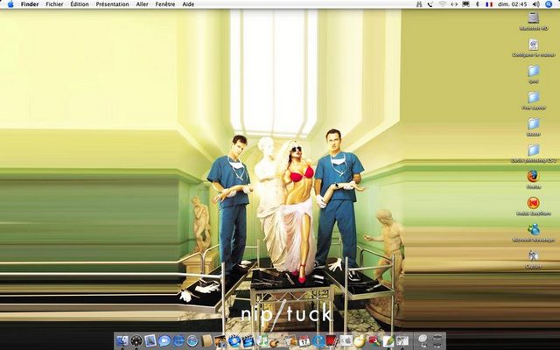
Task: Open Dashboard from the Dock
Action: (x=136, y=340)
